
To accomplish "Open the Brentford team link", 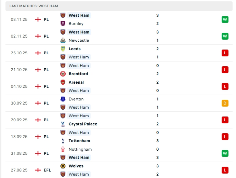I will [x=78, y=74].
